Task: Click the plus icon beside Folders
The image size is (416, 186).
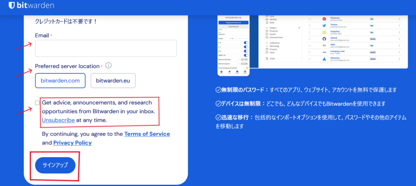Action: (299, 28)
